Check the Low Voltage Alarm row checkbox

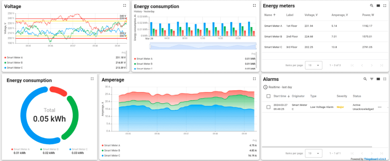(x=268, y=107)
